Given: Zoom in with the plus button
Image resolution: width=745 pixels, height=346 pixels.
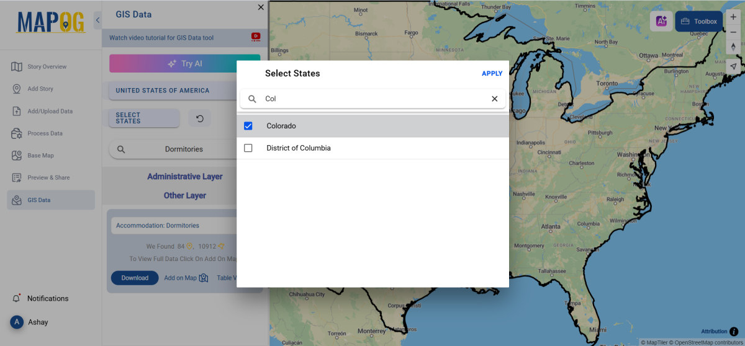Looking at the screenshot, I should 733,17.
